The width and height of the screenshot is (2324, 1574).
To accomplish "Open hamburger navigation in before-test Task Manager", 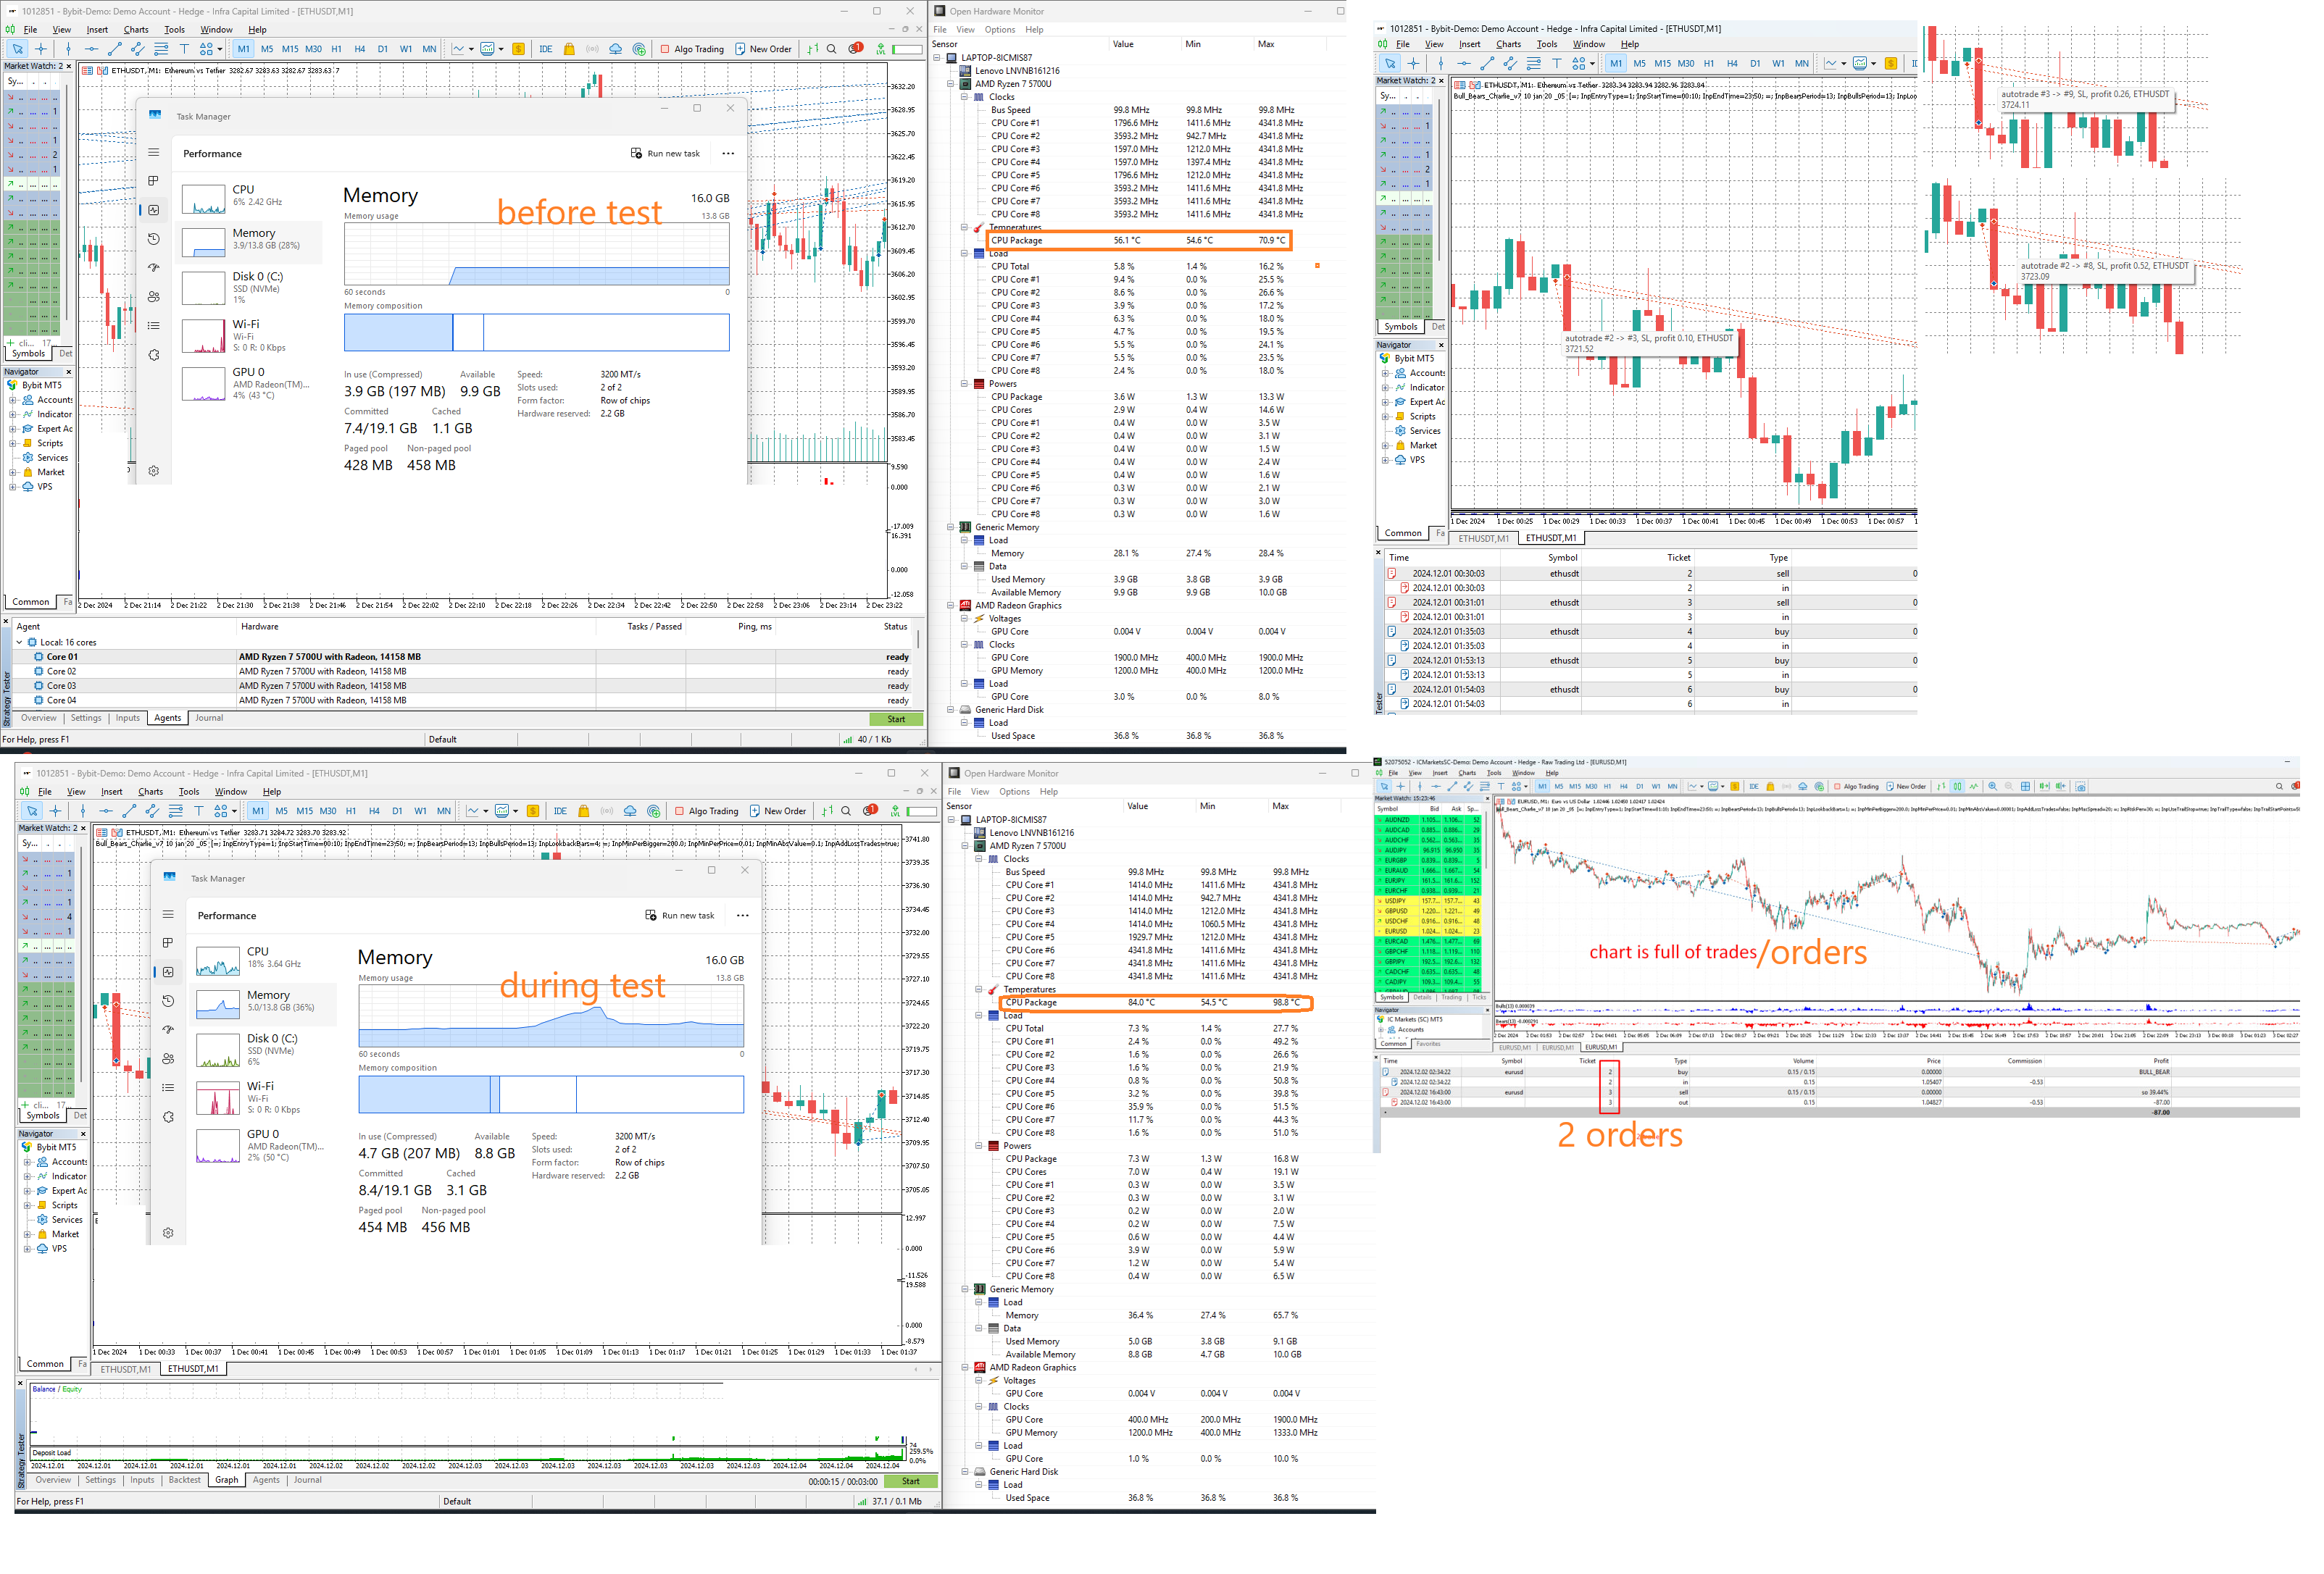I will click(x=155, y=154).
